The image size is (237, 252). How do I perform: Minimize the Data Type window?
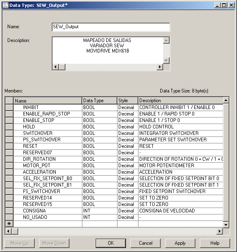tap(217, 5)
